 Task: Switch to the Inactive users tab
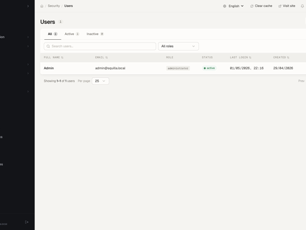95,34
